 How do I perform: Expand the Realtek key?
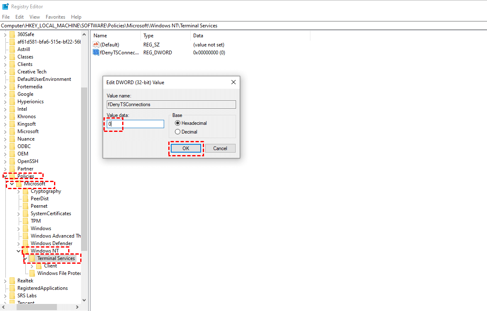point(5,281)
